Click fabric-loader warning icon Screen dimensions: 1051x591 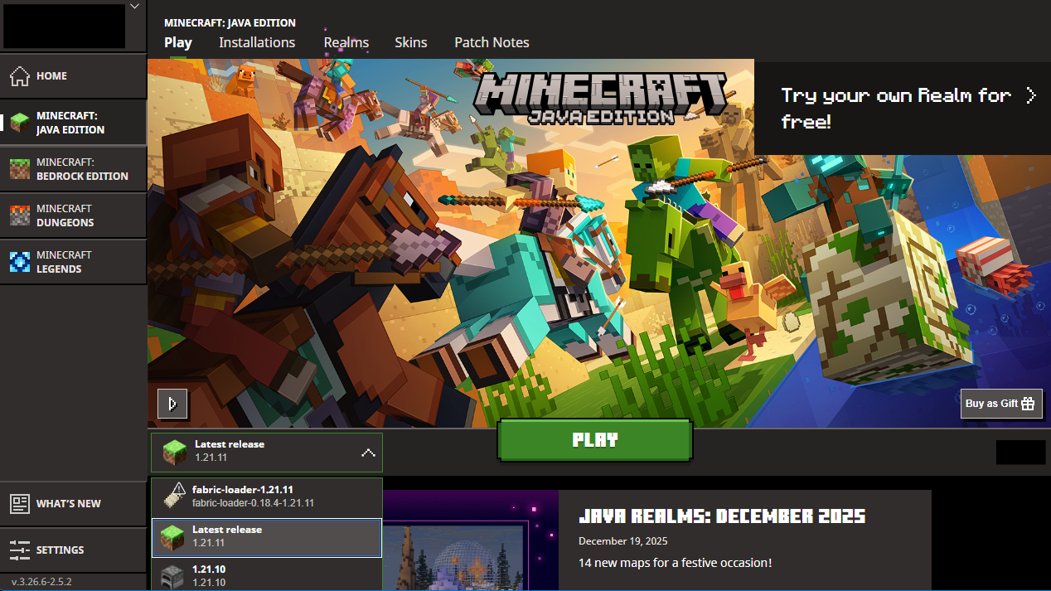pyautogui.click(x=173, y=496)
